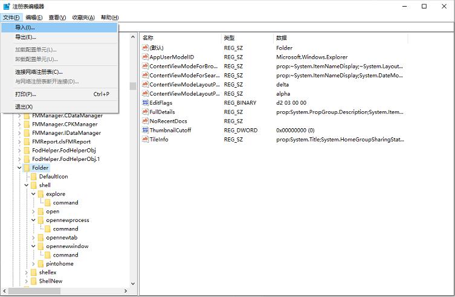455x297 pixels.
Task: Click the REG_DWORD type cell
Action: [x=240, y=130]
